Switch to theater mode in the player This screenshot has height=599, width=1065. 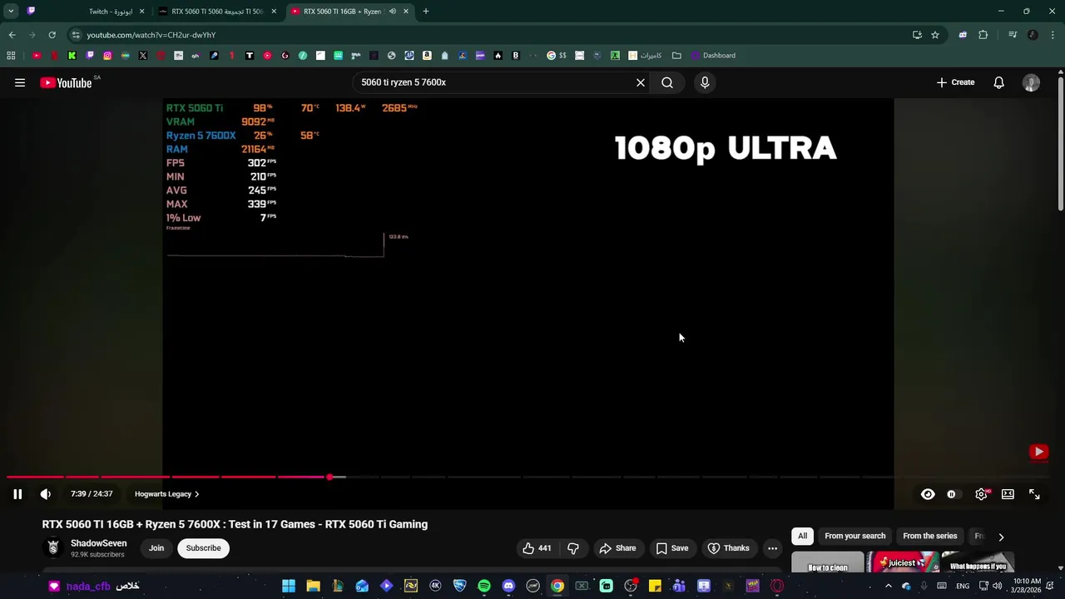(x=1008, y=494)
